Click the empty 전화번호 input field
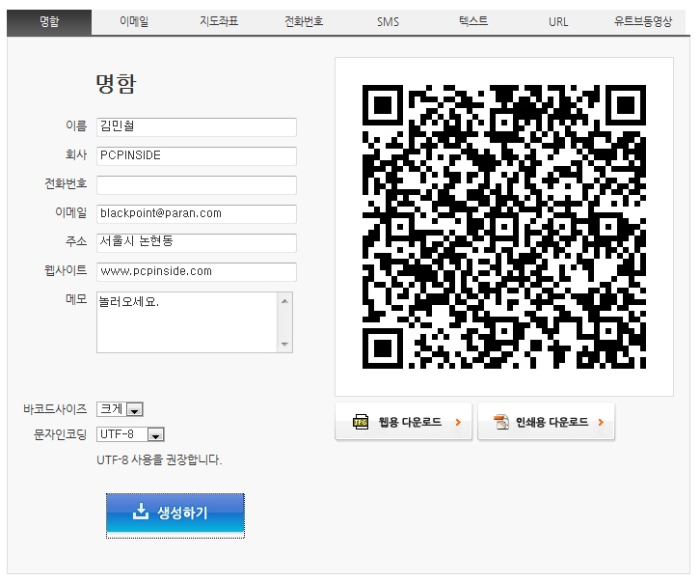700x583 pixels. click(197, 185)
